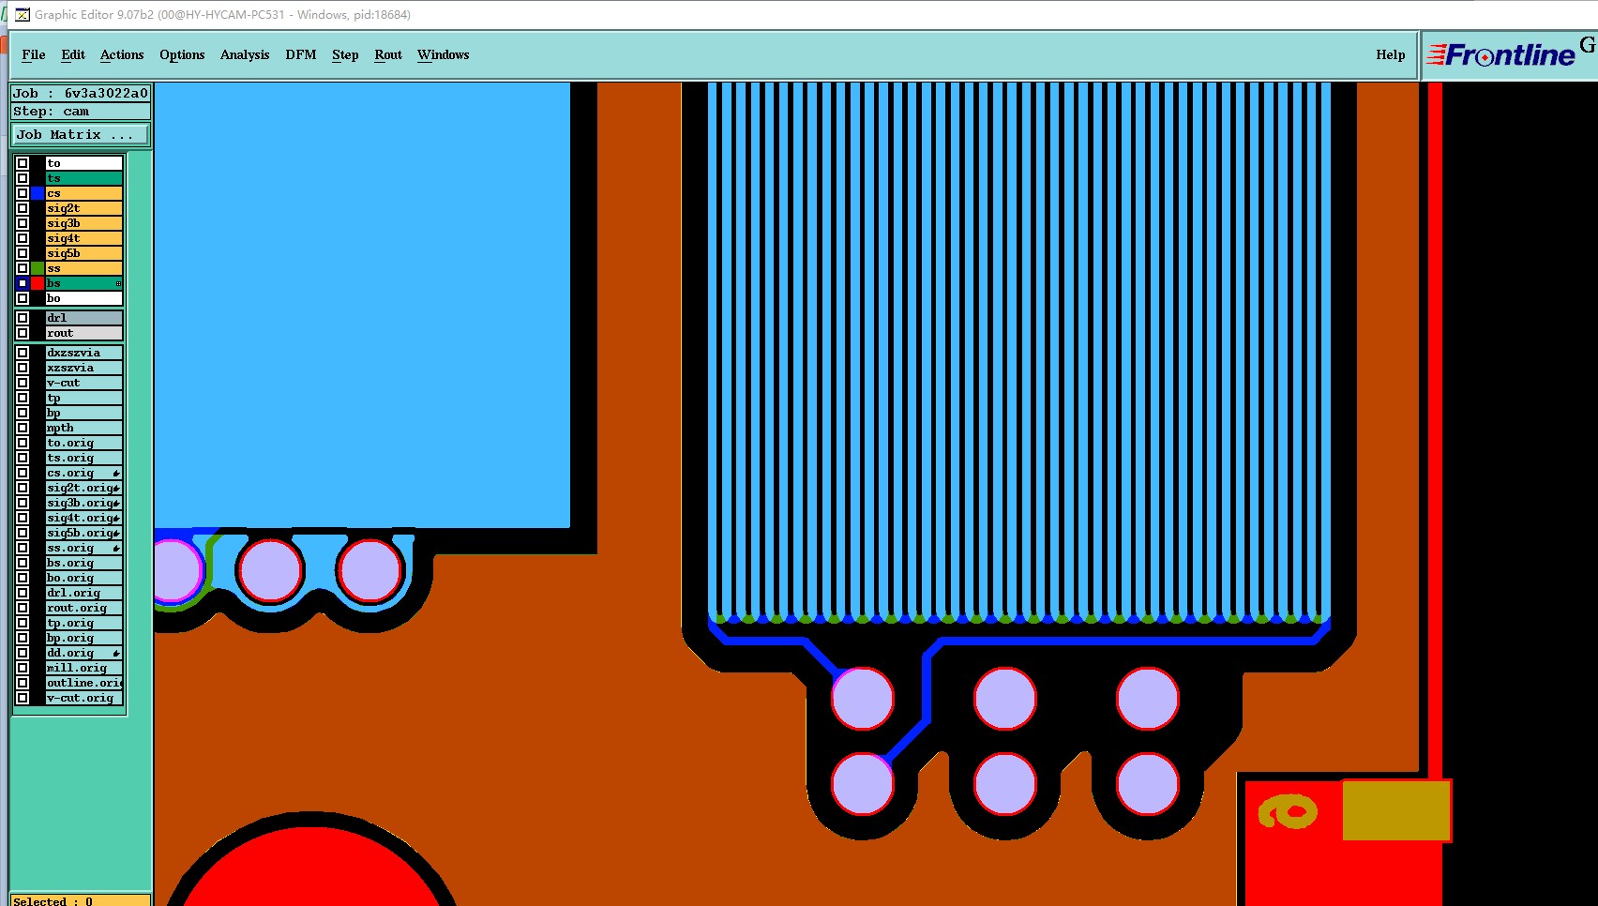Viewport: 1598px width, 906px height.
Task: Click the marker icon on sig4t.orig row
Action: pyautogui.click(x=116, y=518)
